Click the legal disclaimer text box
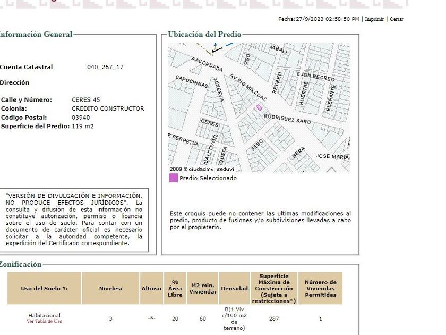The image size is (446, 335). point(74,220)
